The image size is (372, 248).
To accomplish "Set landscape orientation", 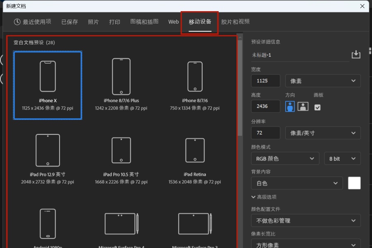I will [303, 106].
